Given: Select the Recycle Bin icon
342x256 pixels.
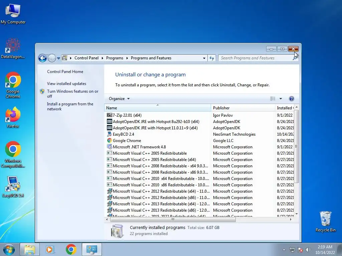Looking at the screenshot, I should (x=325, y=221).
